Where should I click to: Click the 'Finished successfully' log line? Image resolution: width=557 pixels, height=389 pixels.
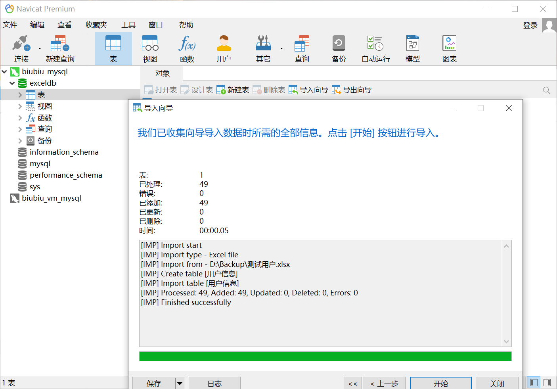click(186, 303)
